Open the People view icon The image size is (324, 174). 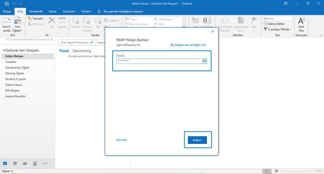[25, 163]
